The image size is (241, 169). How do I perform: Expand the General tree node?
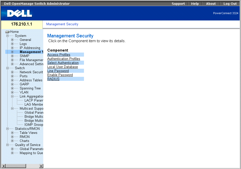click(12, 40)
